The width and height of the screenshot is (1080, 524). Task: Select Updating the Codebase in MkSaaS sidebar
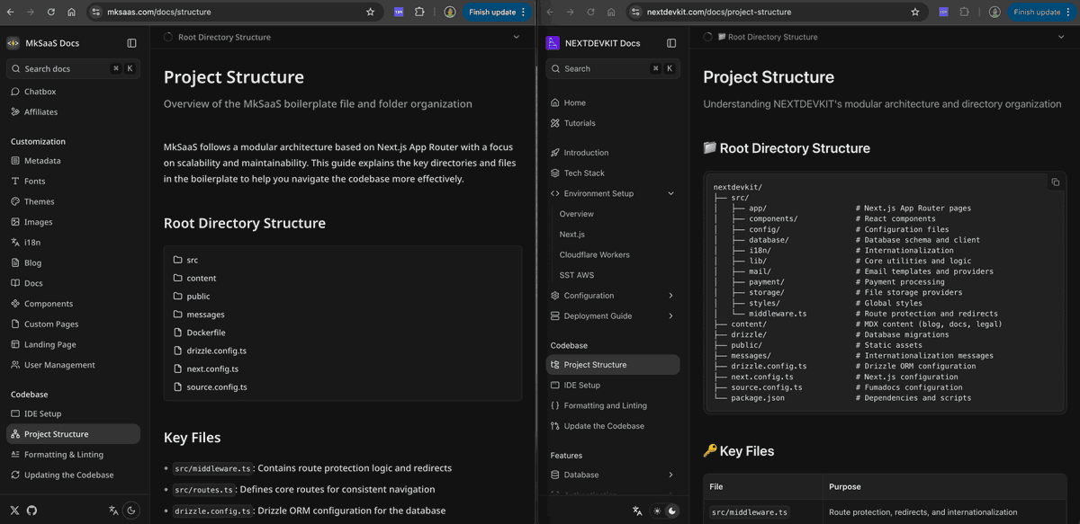(73, 475)
